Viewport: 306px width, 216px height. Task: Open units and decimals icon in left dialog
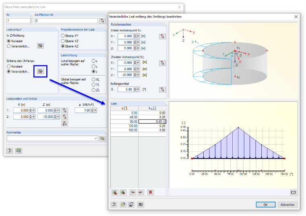tap(19, 151)
